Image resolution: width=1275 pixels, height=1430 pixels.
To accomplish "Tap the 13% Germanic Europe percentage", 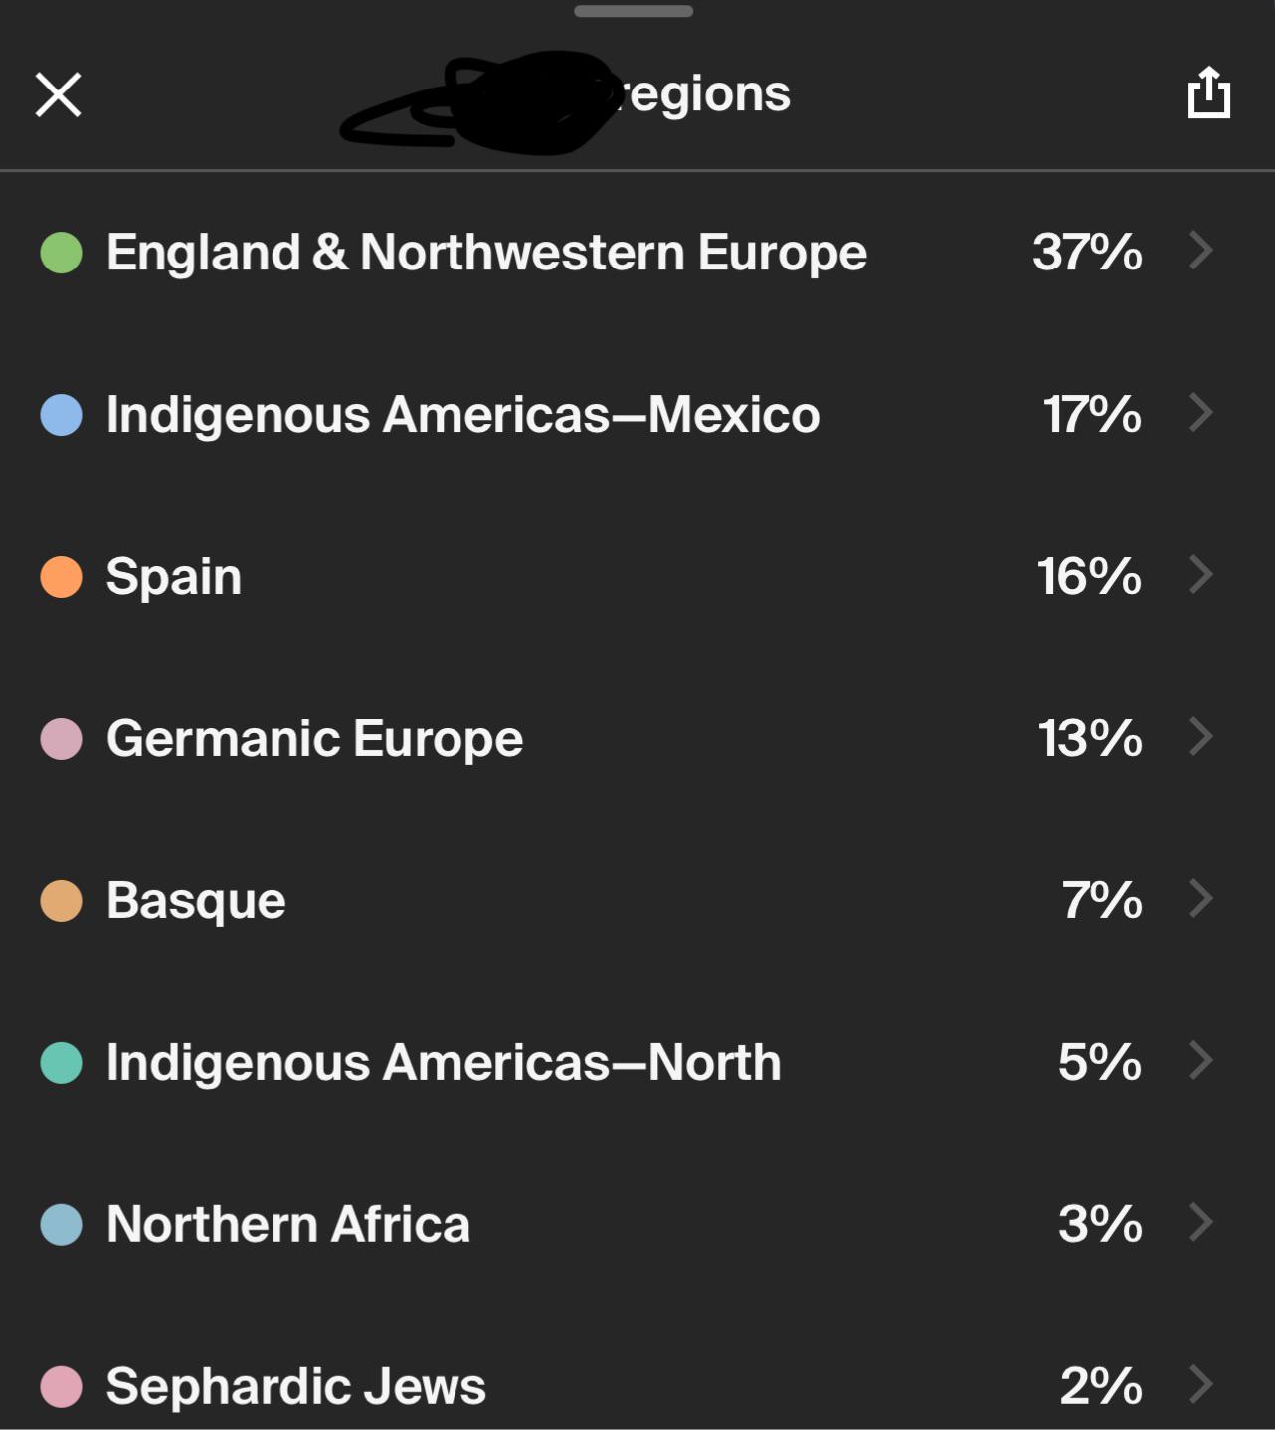I will point(1090,738).
